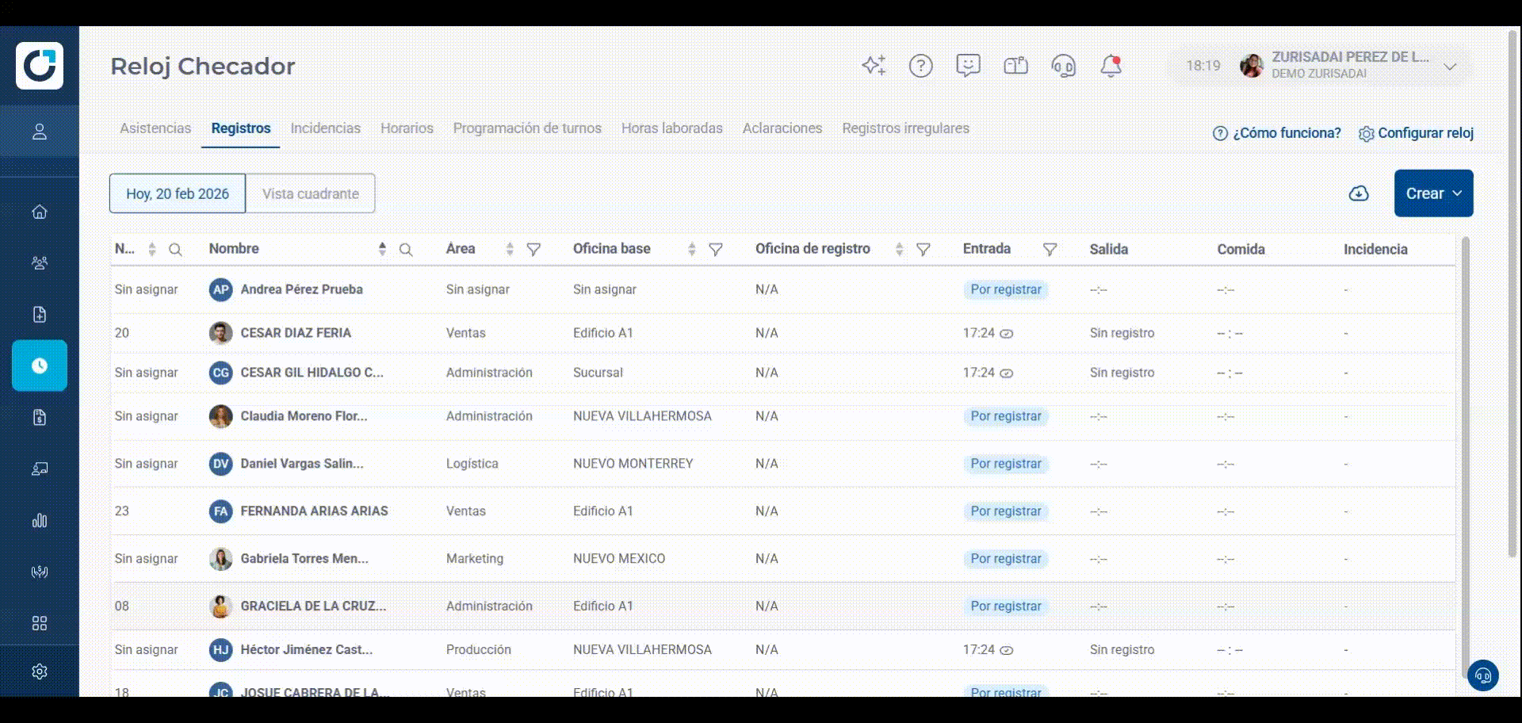Open the Horas laboradas tab
Viewport: 1522px width, 723px height.
[x=672, y=128]
